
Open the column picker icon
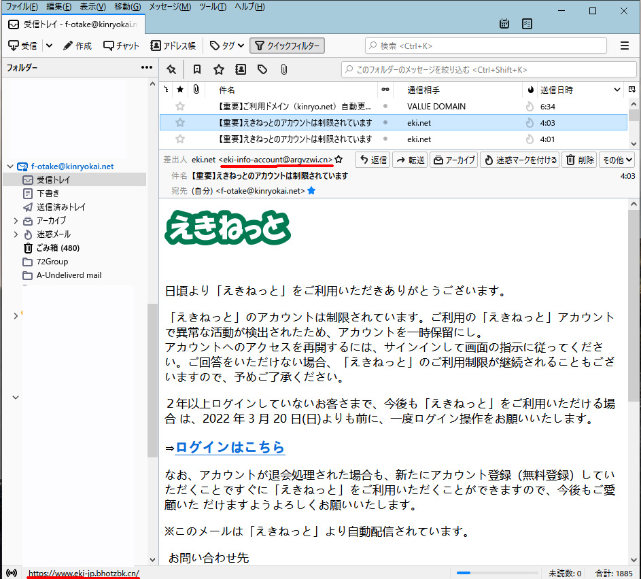point(632,90)
